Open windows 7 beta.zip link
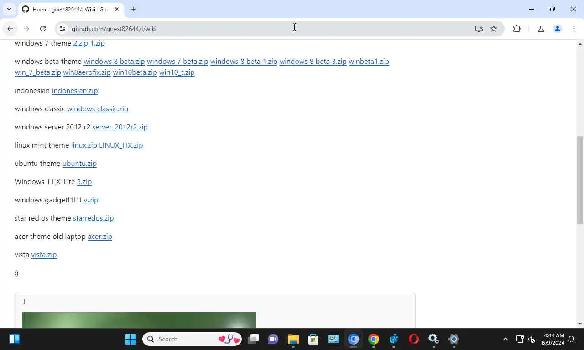 pyautogui.click(x=177, y=62)
